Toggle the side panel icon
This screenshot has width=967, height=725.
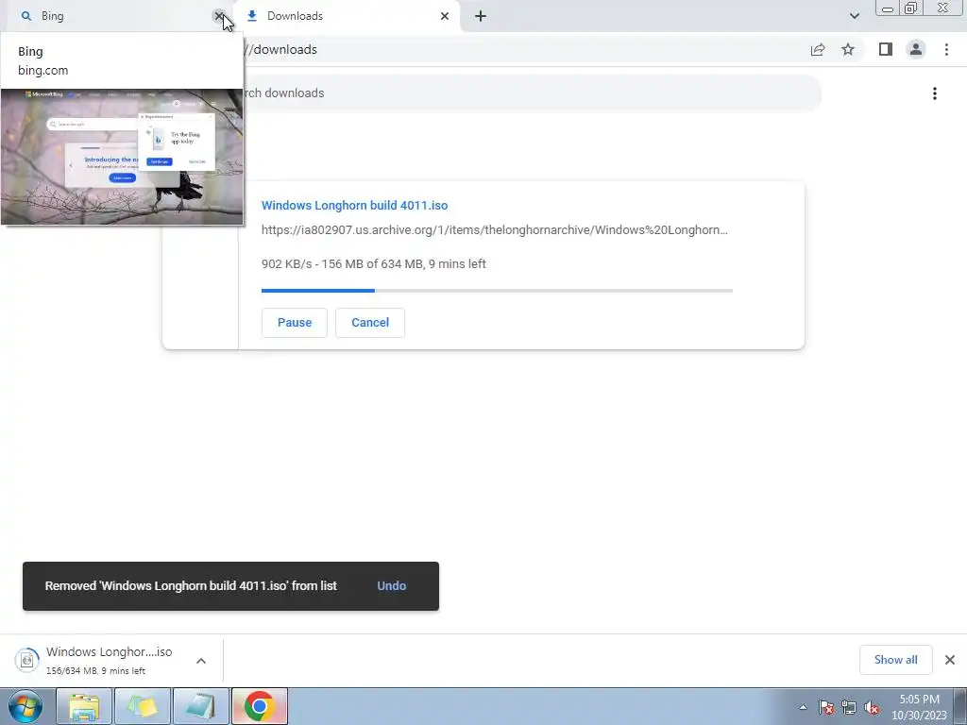886,49
